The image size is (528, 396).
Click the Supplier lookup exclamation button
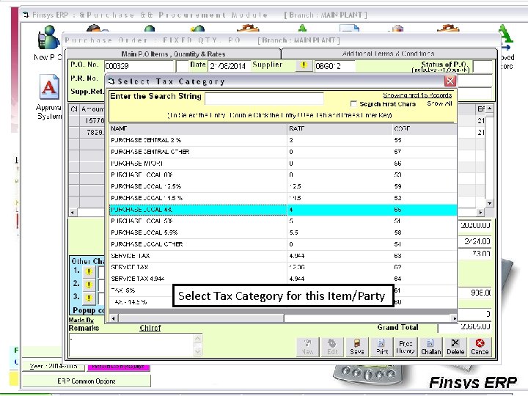tap(304, 65)
